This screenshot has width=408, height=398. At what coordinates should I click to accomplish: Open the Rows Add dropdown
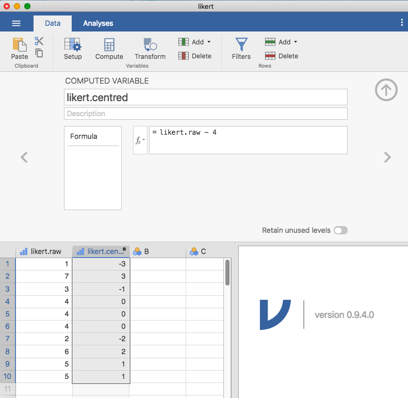(x=281, y=42)
